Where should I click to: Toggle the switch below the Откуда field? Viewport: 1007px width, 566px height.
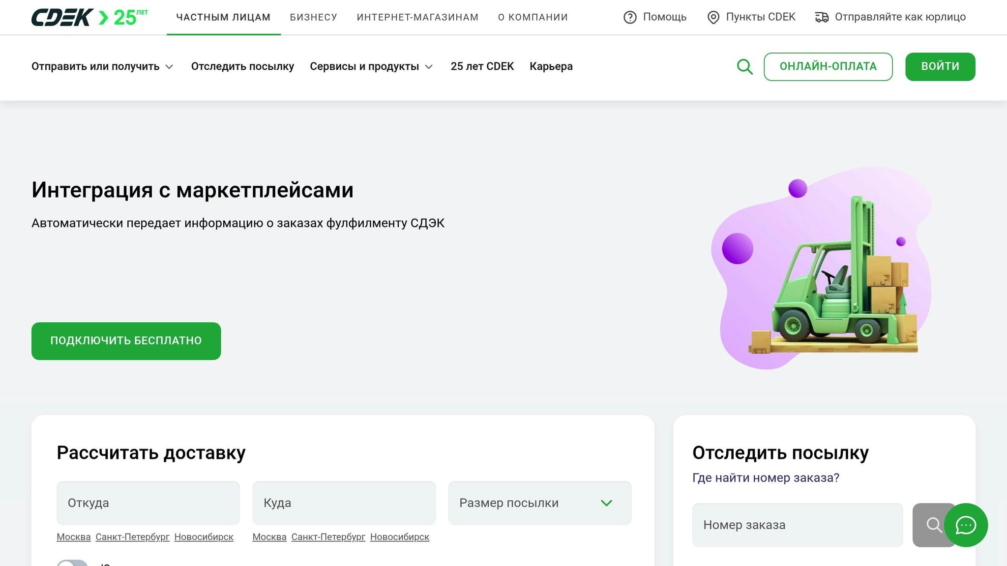[72, 563]
